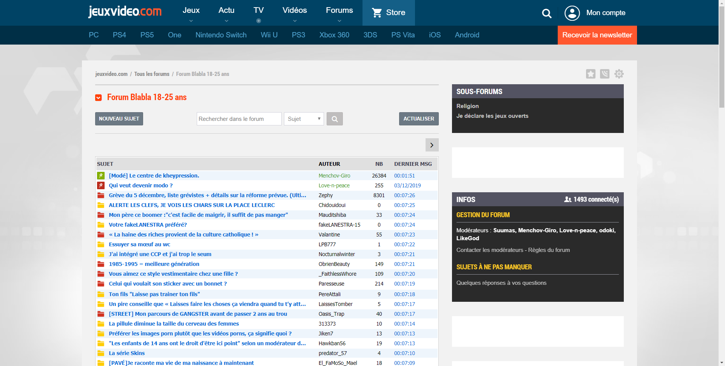Click folder icon of 1985-1995 topic

tap(101, 264)
